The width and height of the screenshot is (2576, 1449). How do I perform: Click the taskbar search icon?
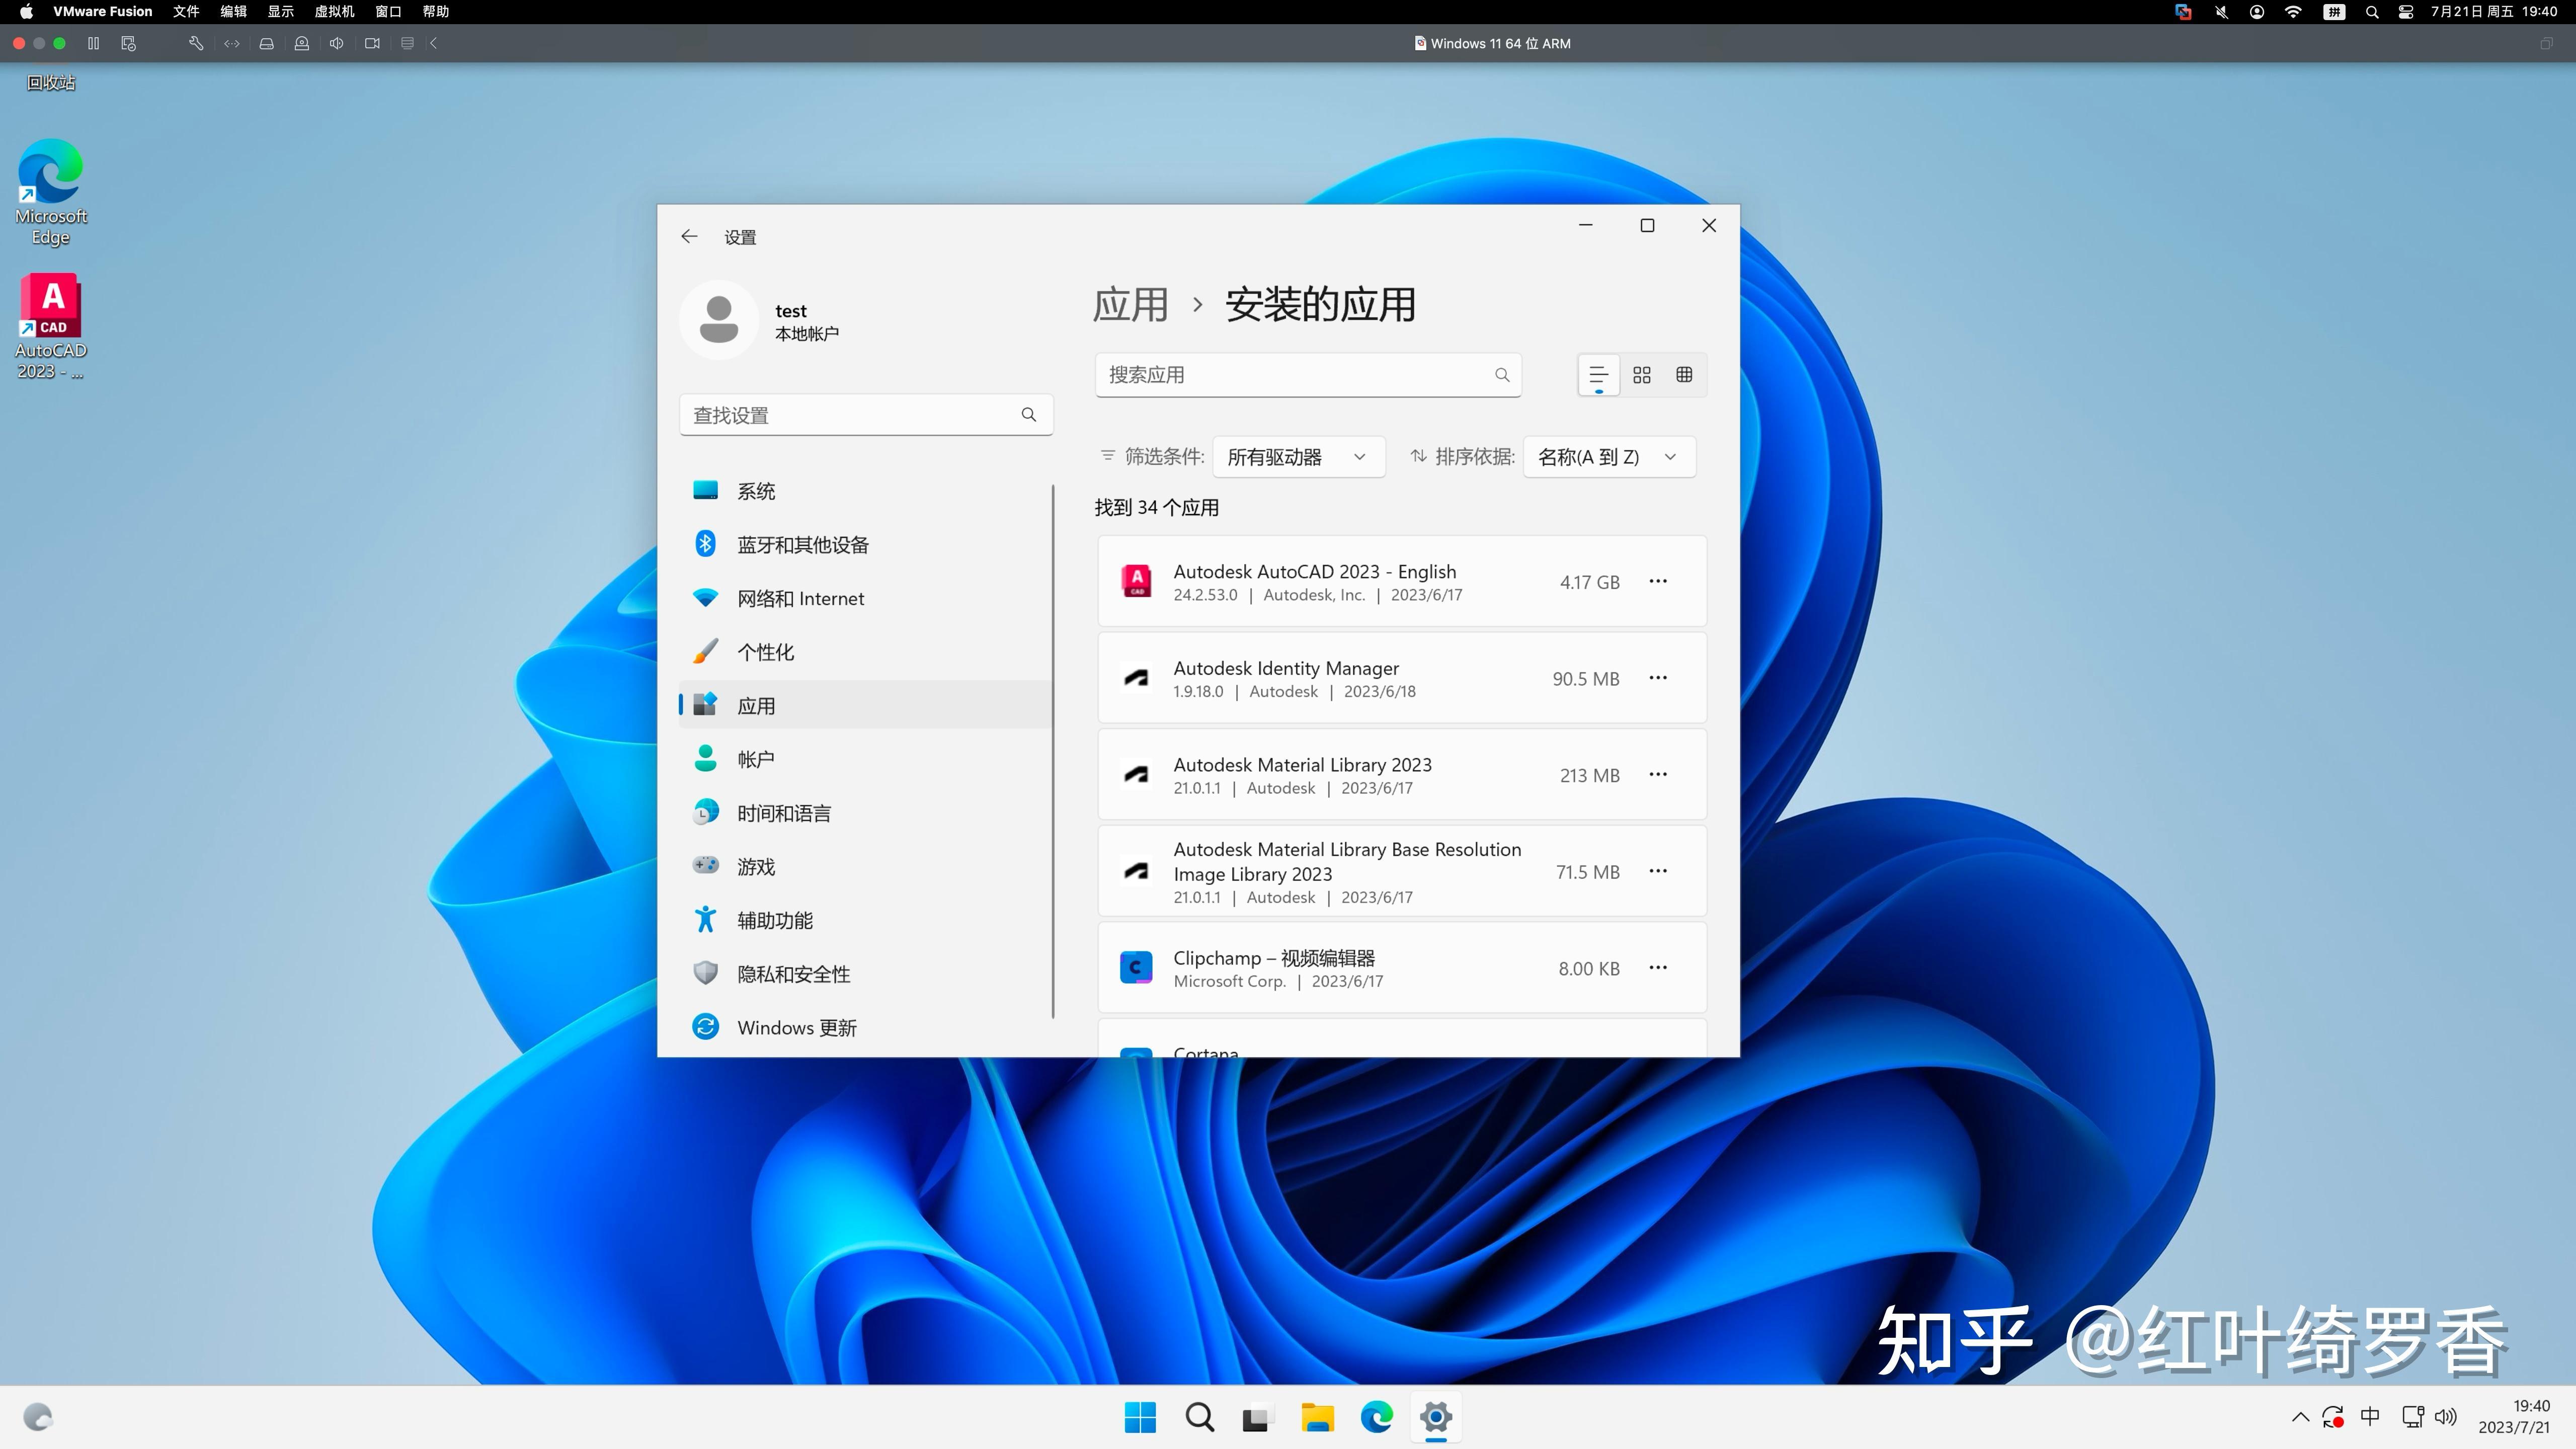(x=1199, y=1417)
